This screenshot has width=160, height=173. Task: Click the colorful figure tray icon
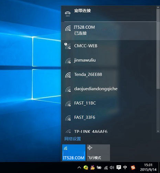[92, 167]
